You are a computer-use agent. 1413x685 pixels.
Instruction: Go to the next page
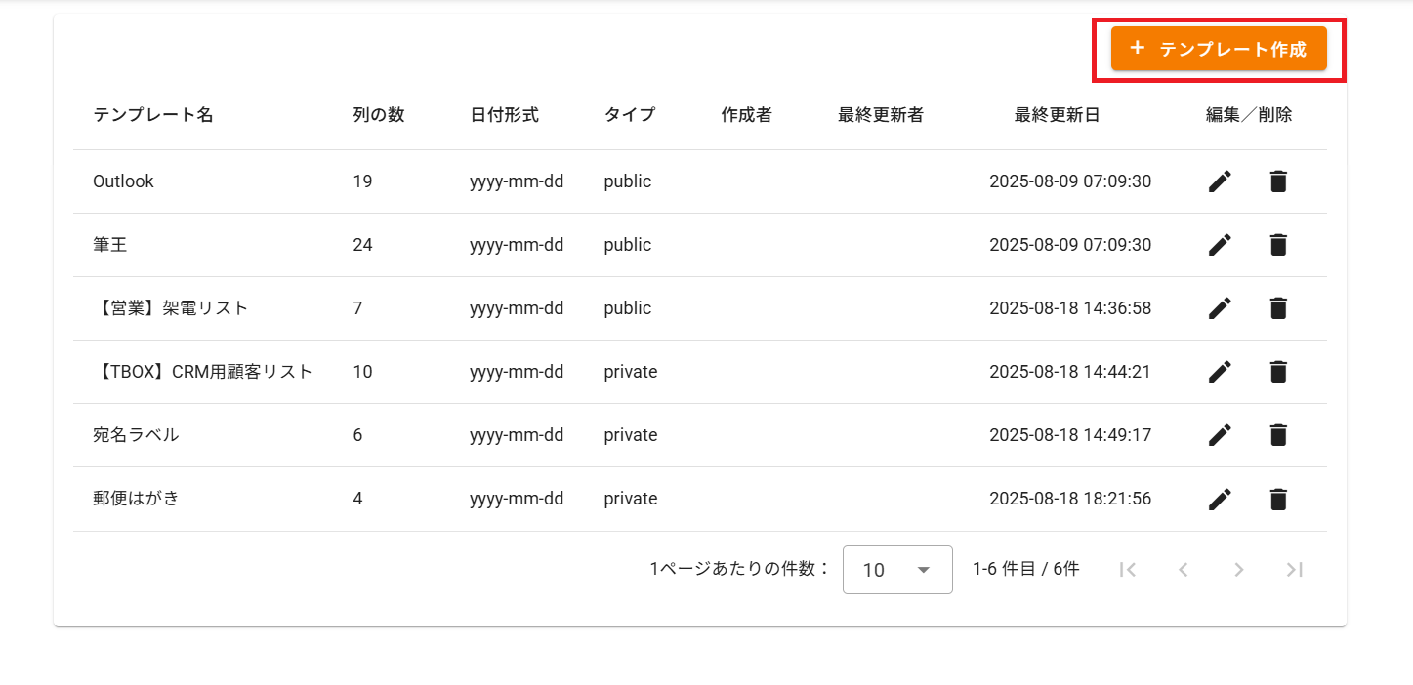coord(1239,570)
